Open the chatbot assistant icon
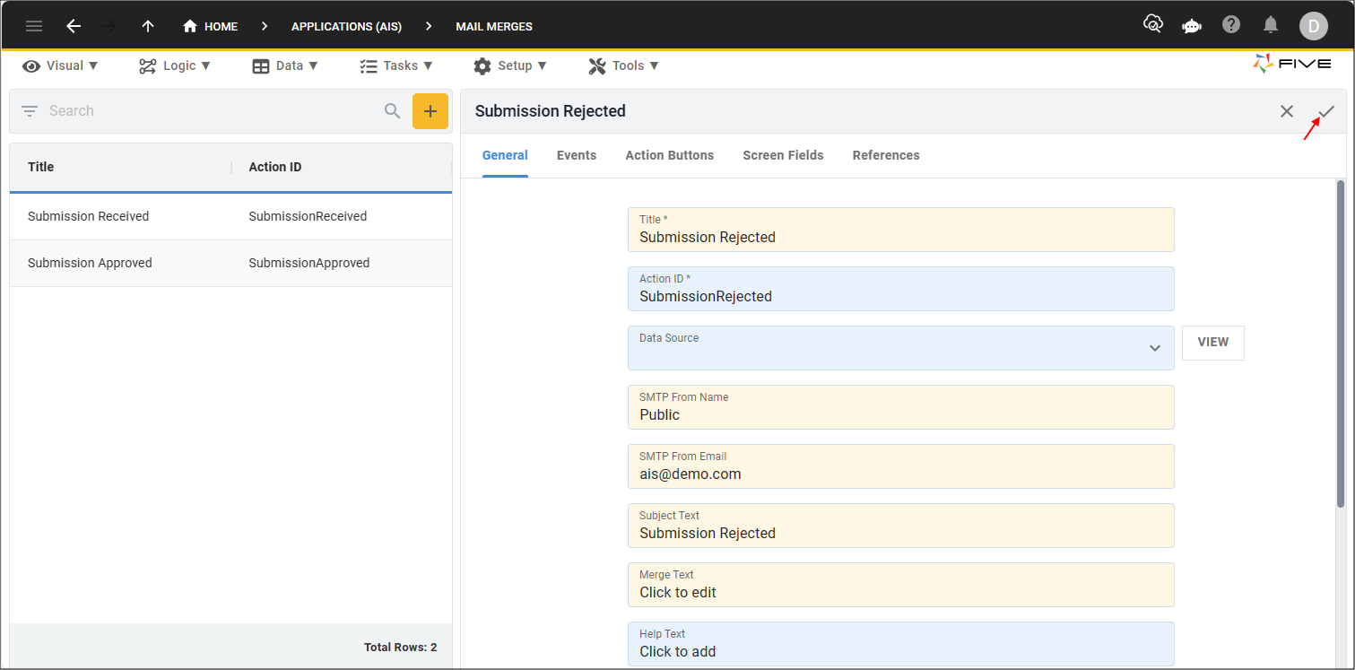The height and width of the screenshot is (670, 1355). click(1192, 26)
